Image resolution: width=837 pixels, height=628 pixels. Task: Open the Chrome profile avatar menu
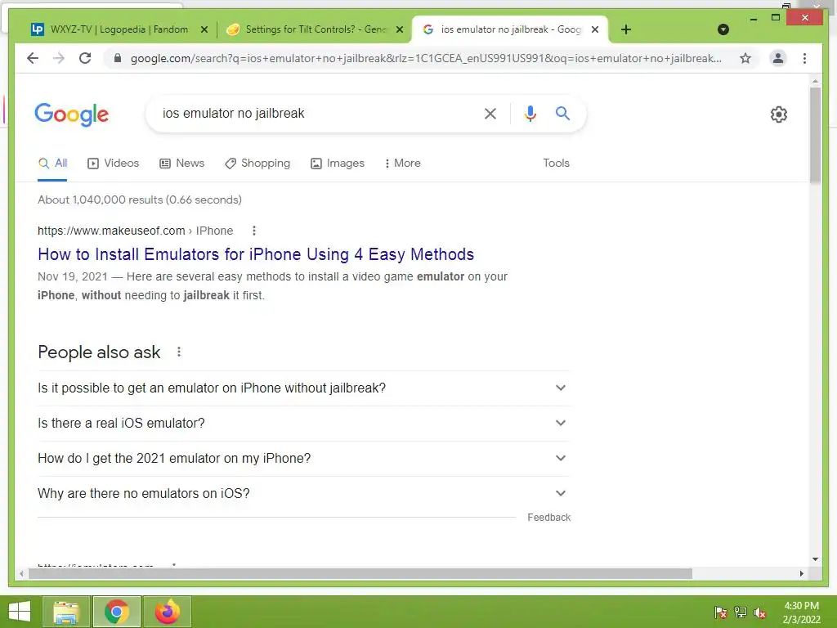coord(778,58)
